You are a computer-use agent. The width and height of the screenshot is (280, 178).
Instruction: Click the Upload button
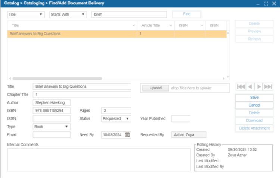[x=155, y=88]
